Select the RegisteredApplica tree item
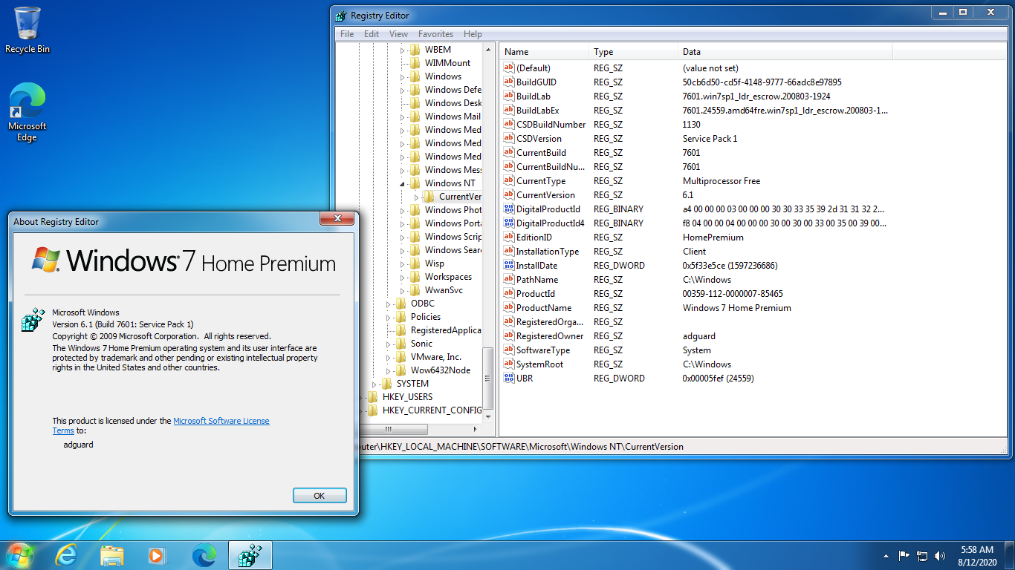This screenshot has width=1015, height=570. pyautogui.click(x=446, y=330)
